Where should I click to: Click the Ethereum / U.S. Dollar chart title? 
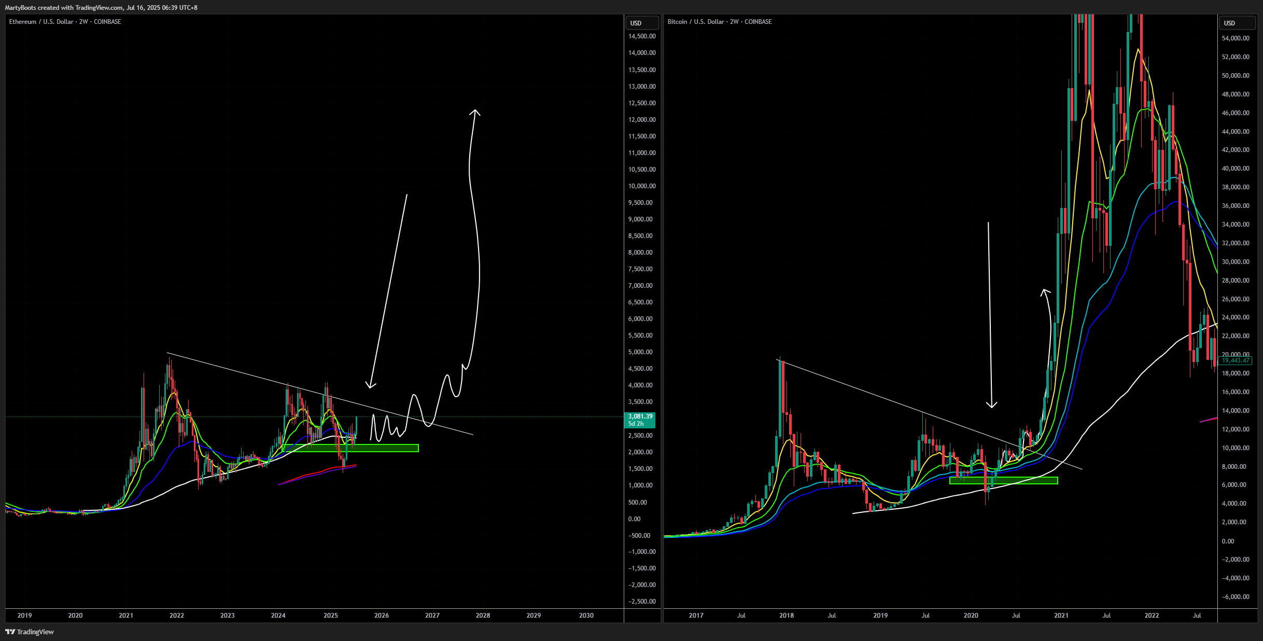click(65, 22)
